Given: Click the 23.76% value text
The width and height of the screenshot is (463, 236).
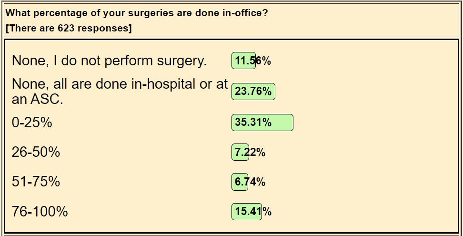Looking at the screenshot, I should [x=253, y=91].
